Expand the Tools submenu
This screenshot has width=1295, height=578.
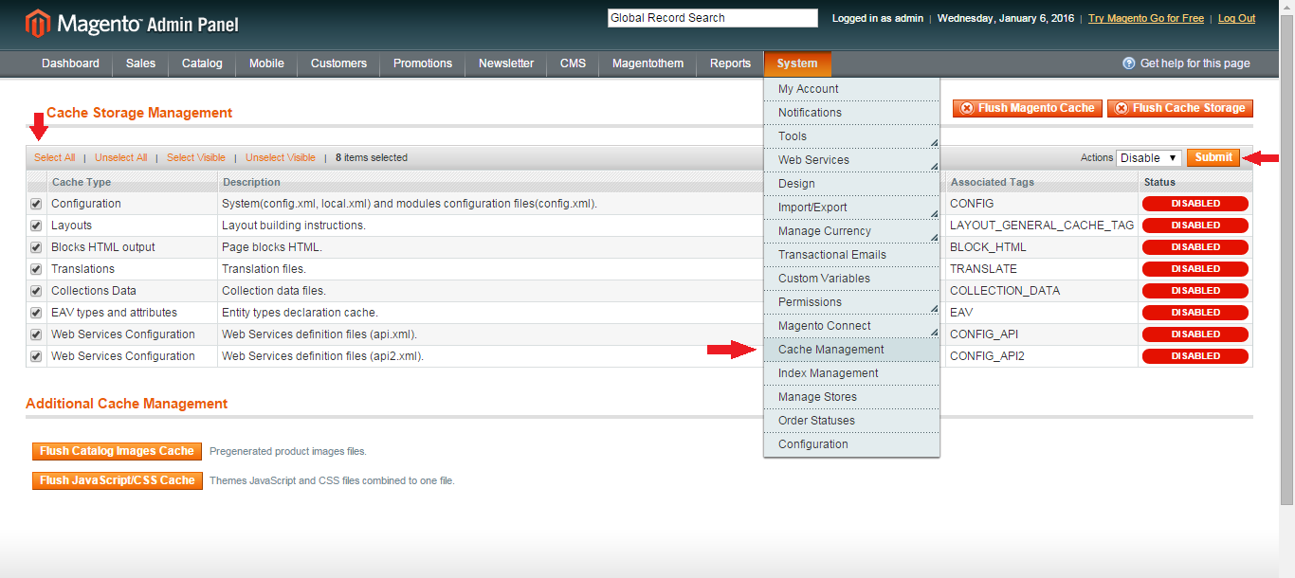pyautogui.click(x=851, y=136)
